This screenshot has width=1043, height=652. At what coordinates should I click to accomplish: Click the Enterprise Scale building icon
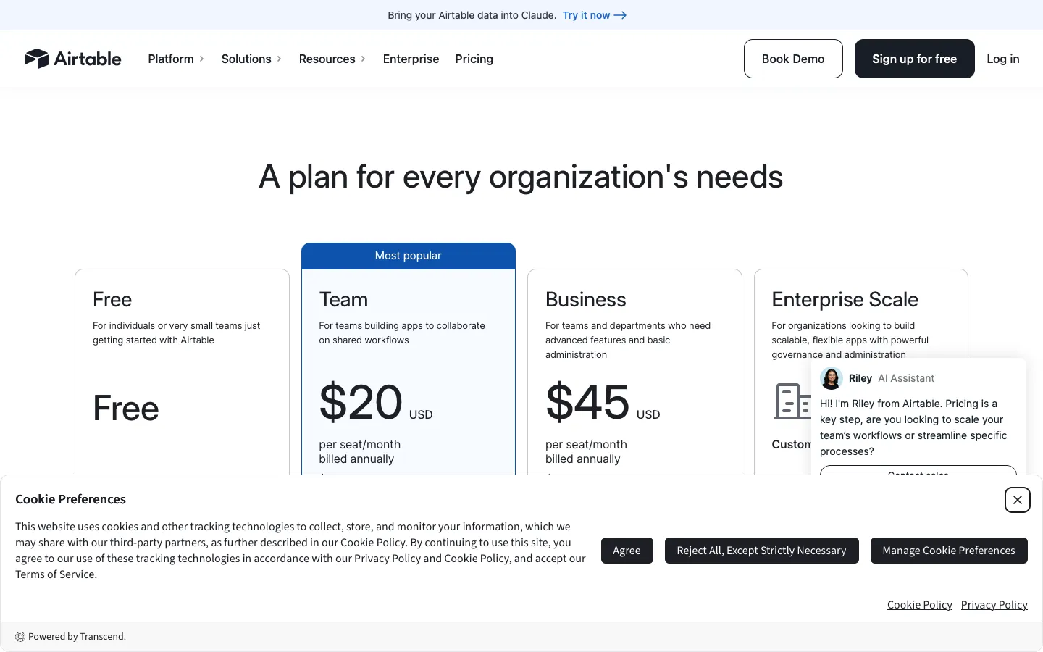(x=792, y=401)
